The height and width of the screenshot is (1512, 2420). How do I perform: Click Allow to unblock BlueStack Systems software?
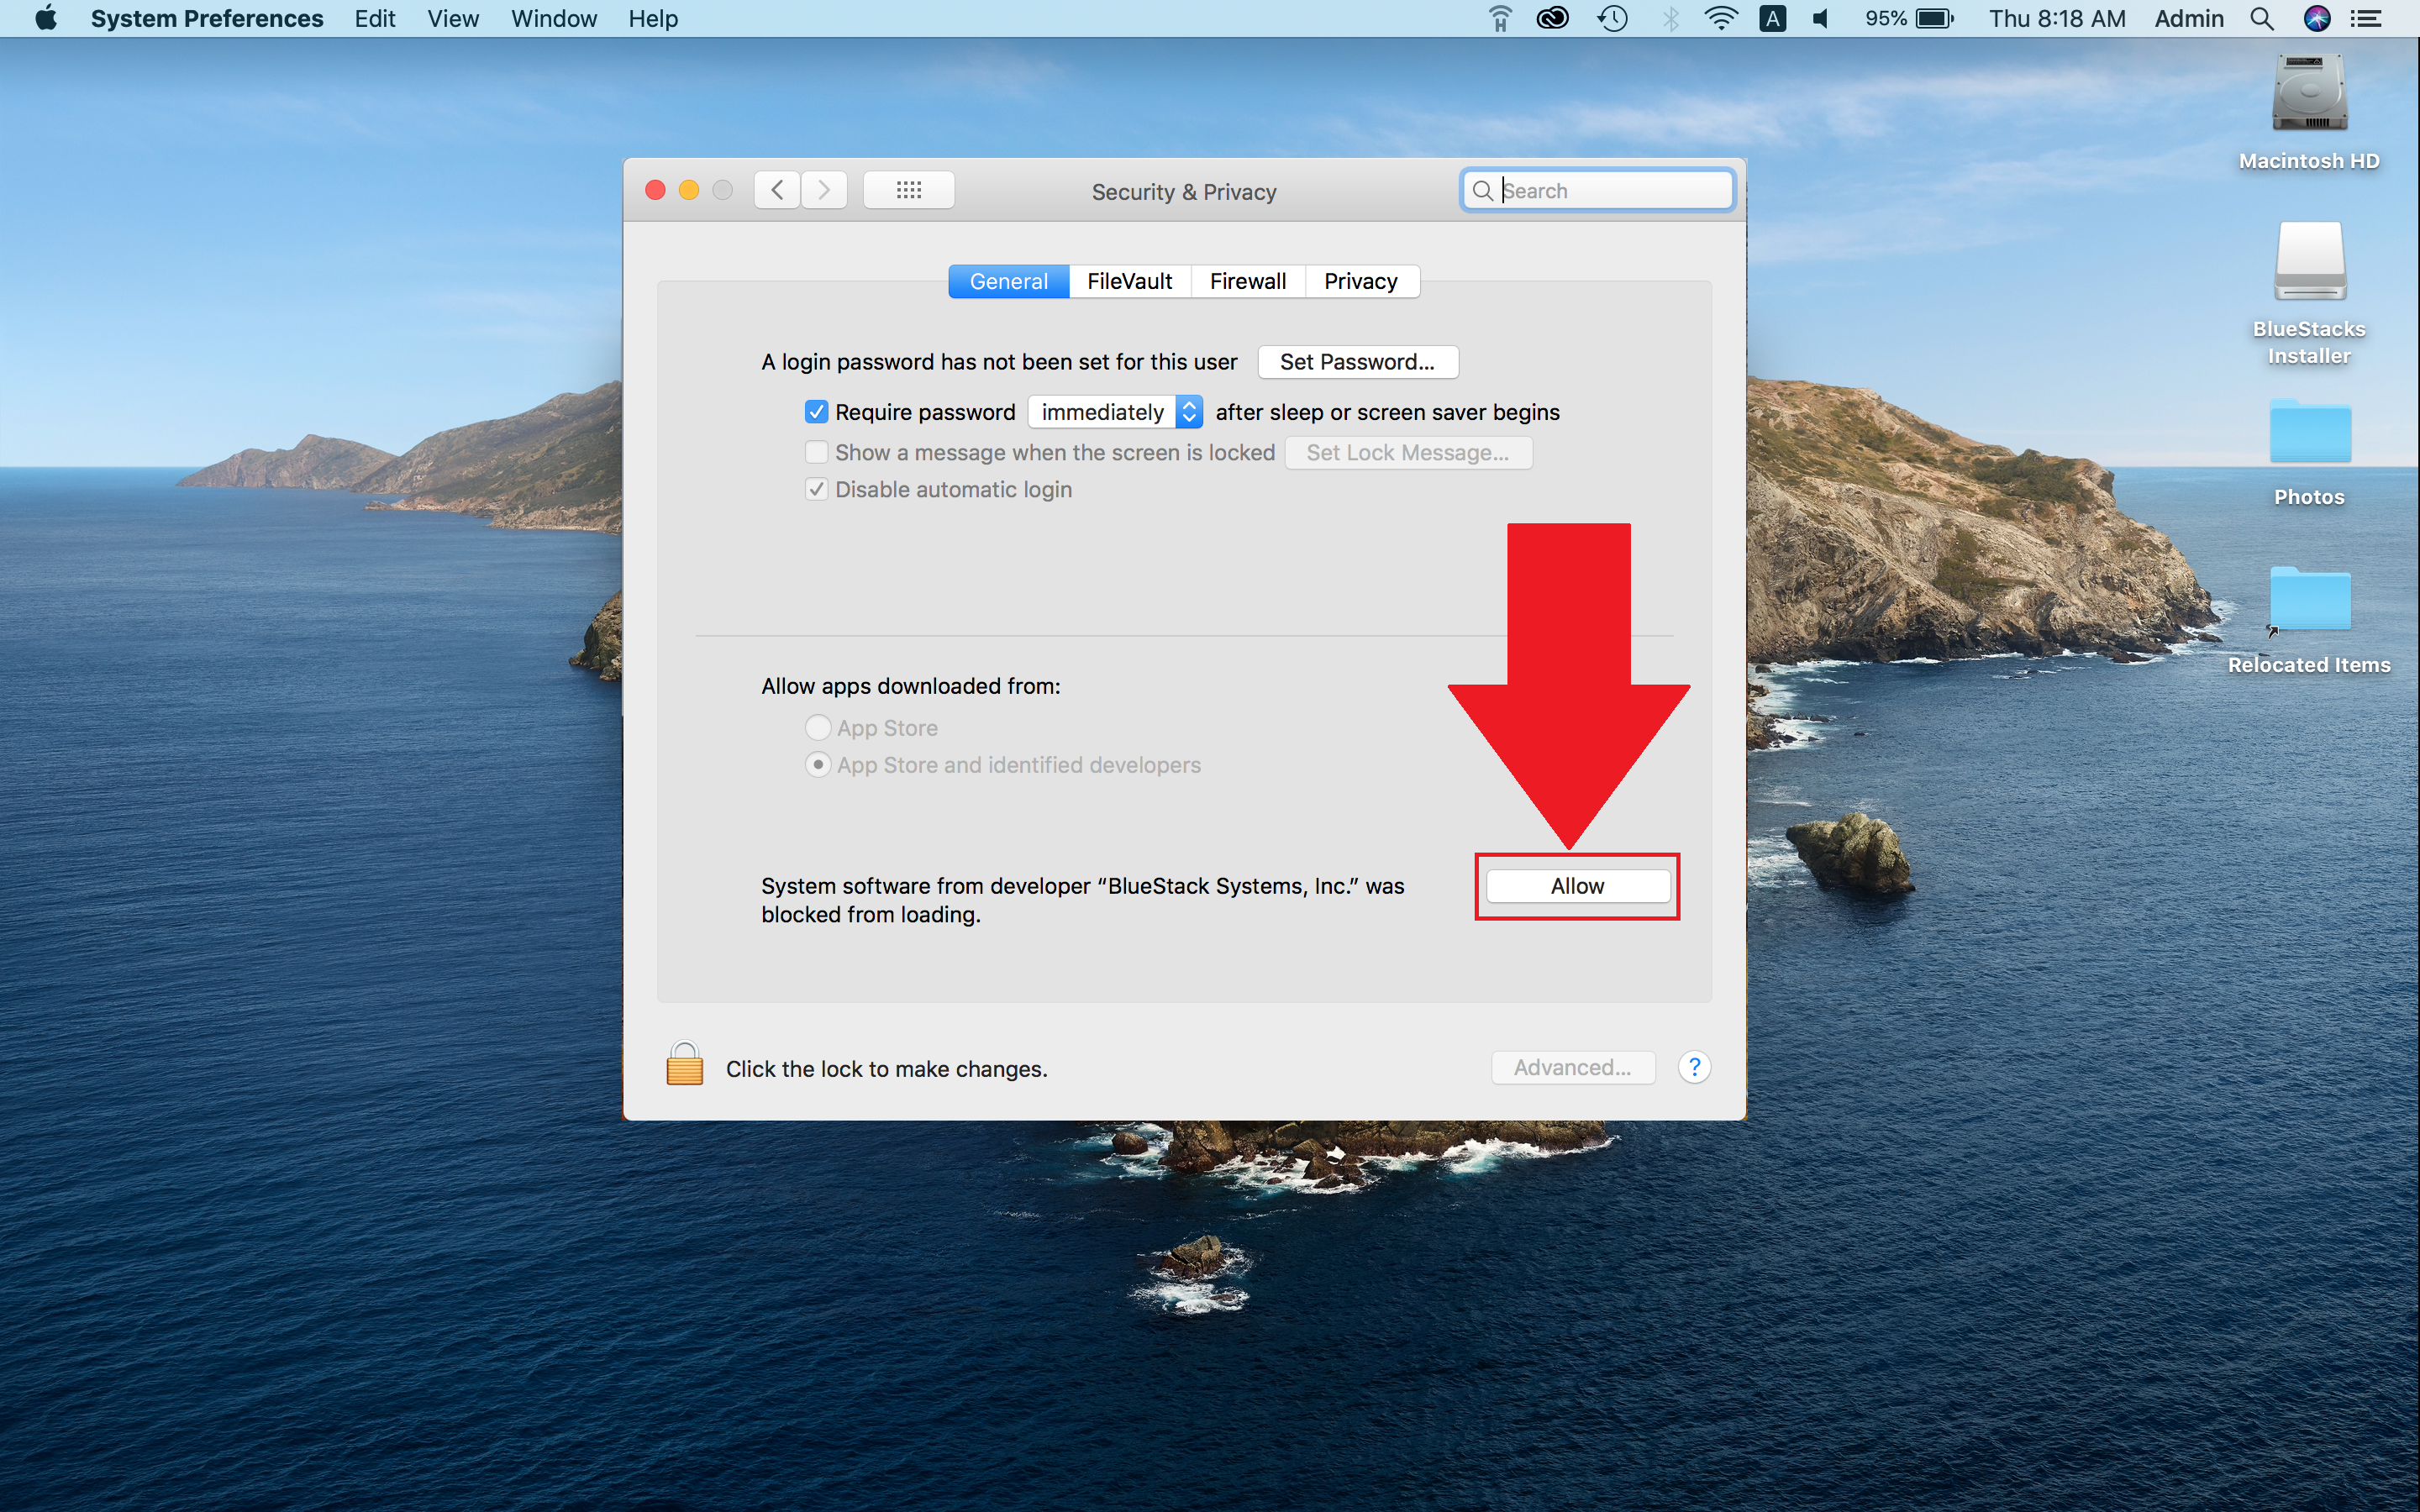[x=1575, y=887]
